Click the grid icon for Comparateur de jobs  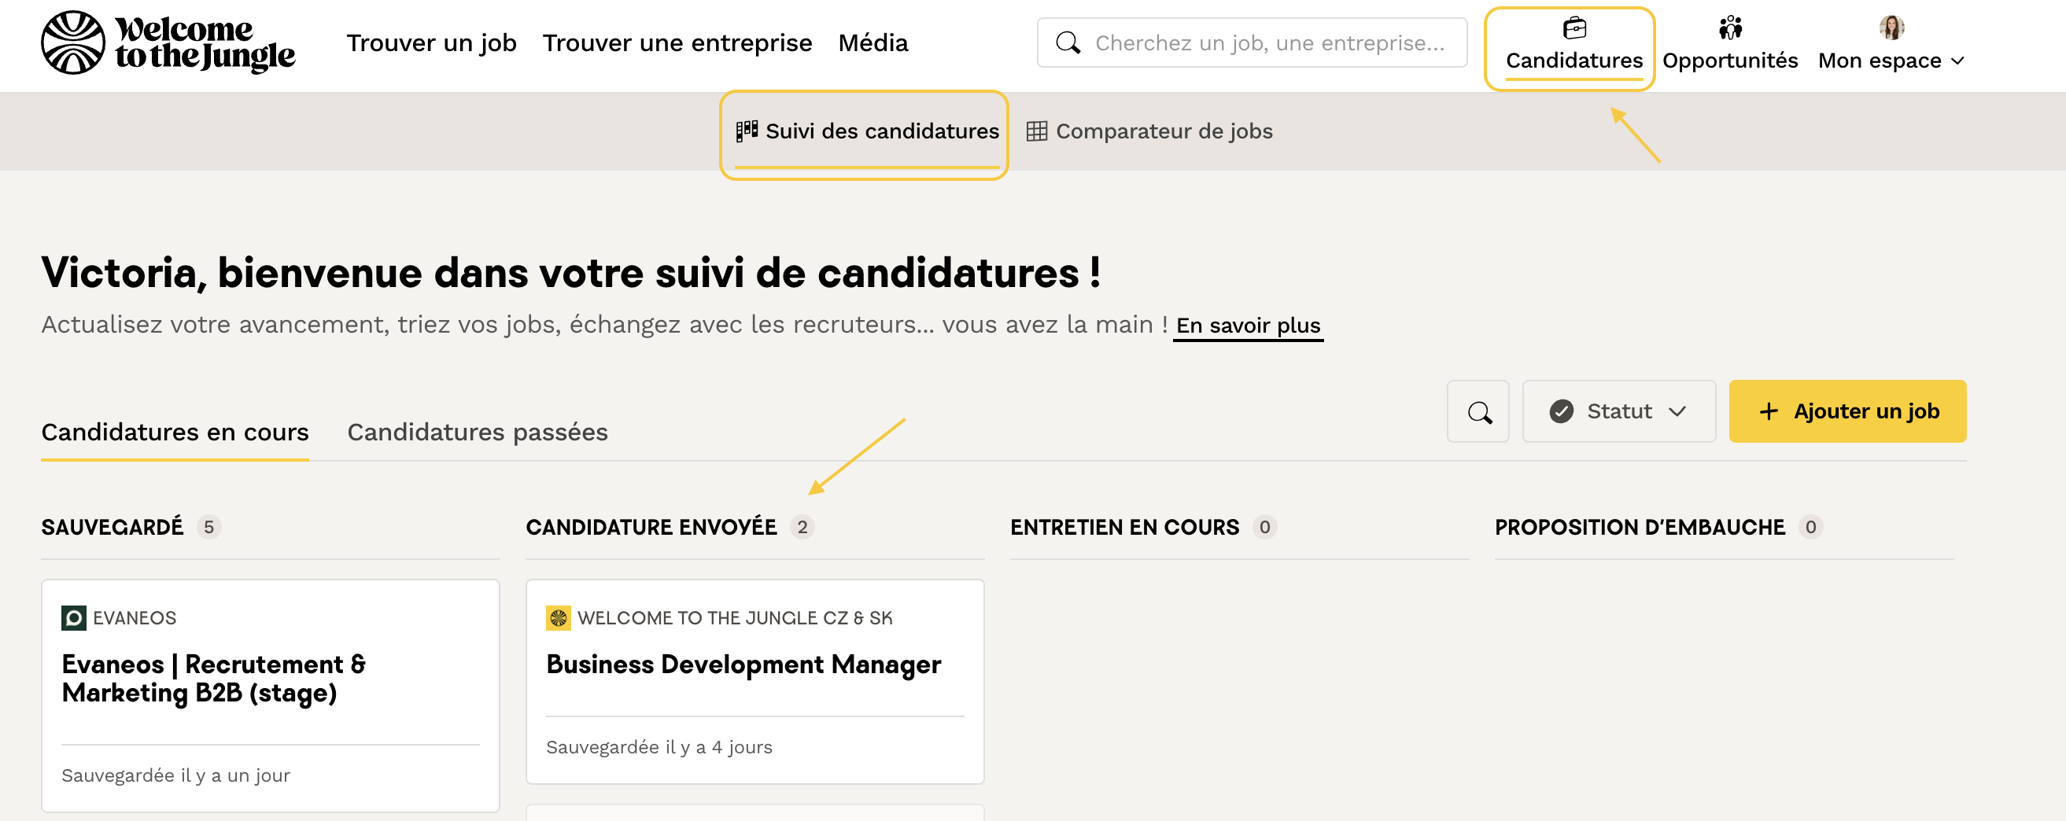point(1036,131)
